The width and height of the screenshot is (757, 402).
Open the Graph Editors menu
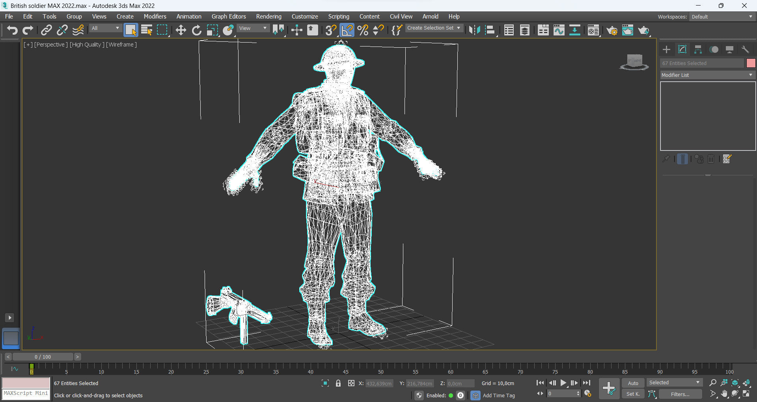[x=229, y=17]
